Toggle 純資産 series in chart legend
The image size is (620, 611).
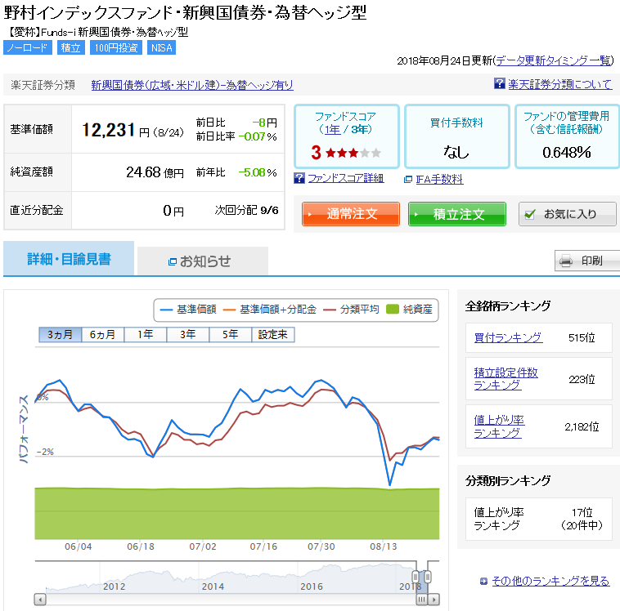tap(409, 310)
